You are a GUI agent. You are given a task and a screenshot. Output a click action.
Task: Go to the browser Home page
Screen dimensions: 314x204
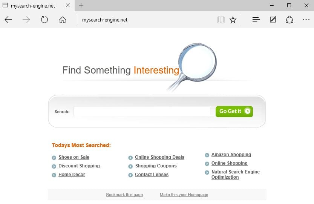coord(63,20)
